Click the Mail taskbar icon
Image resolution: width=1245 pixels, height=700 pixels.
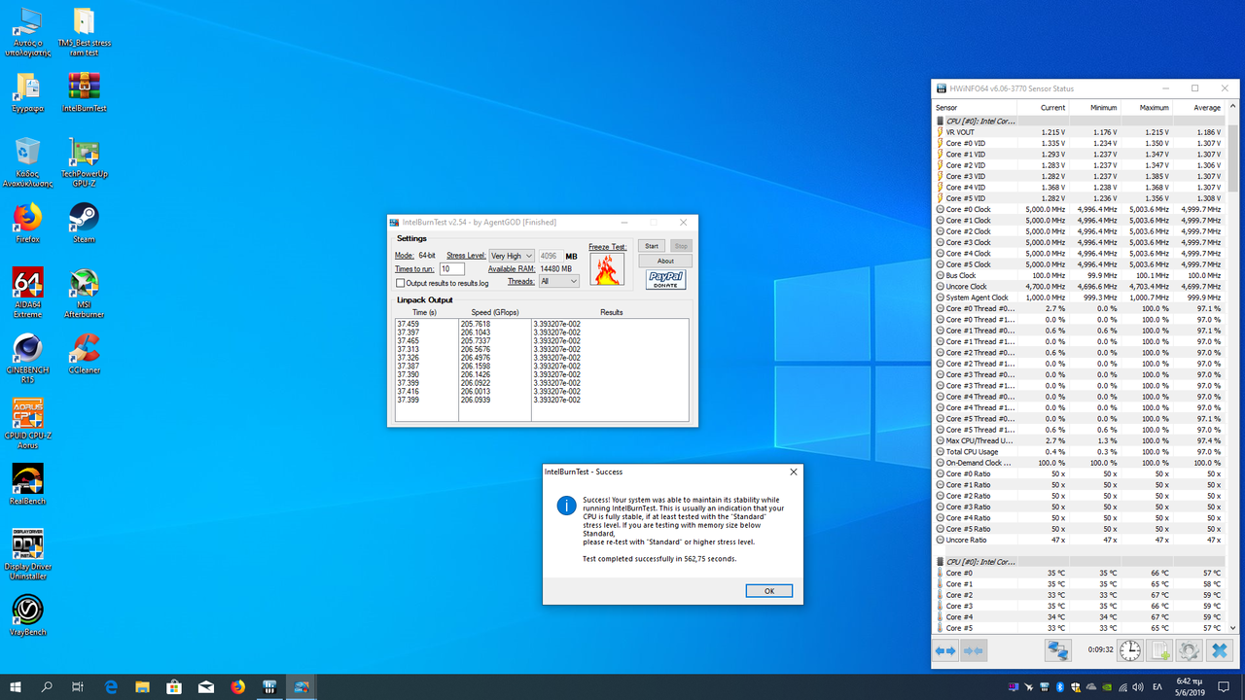pyautogui.click(x=206, y=686)
